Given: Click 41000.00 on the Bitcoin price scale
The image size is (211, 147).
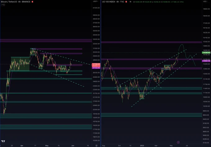Looking at the screenshot, I should point(96,8).
